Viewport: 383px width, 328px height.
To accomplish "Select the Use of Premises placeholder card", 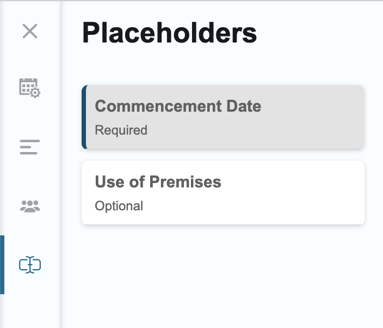I will [x=223, y=193].
